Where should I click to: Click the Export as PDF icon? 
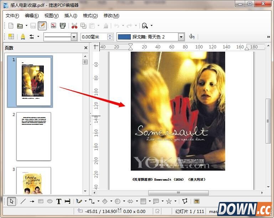(x=53, y=26)
